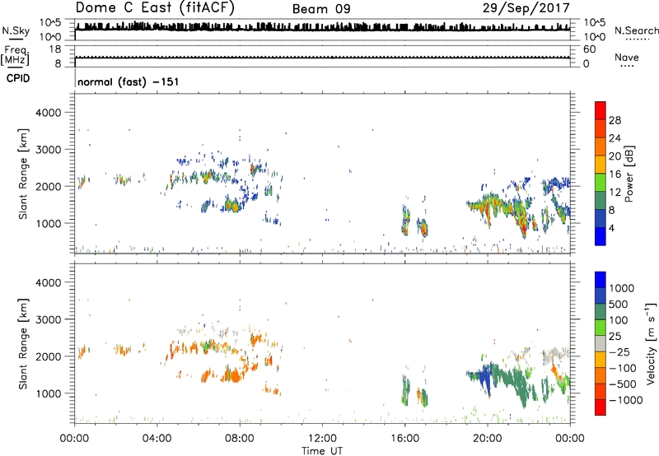Click the "1000" label on Velocity colorbar
The height and width of the screenshot is (456, 659).
coord(622,288)
